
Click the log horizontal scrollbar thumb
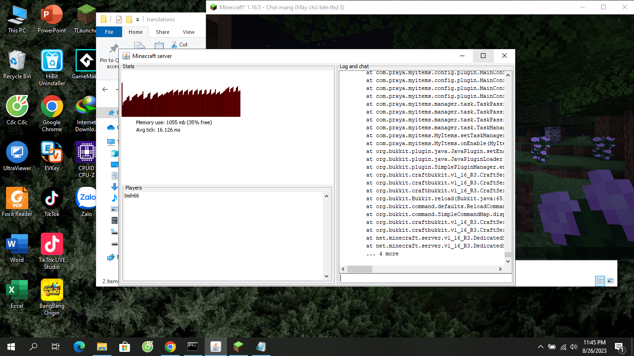pos(359,269)
